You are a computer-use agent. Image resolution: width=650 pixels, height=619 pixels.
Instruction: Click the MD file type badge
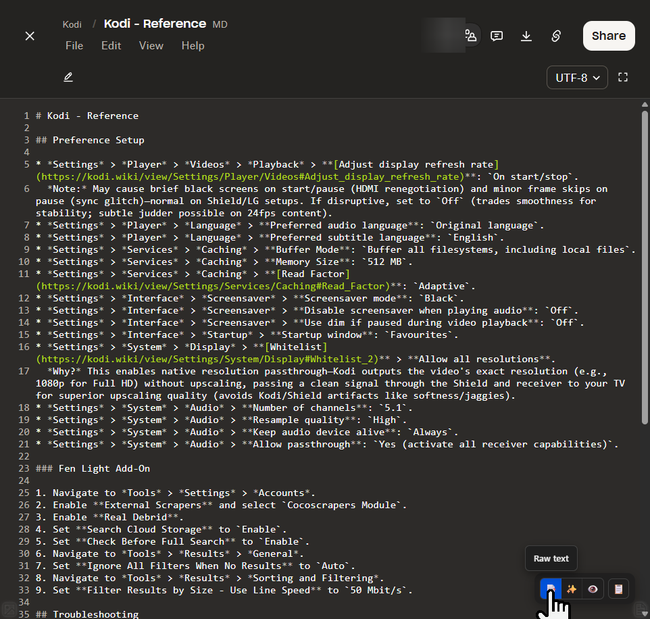coord(220,24)
